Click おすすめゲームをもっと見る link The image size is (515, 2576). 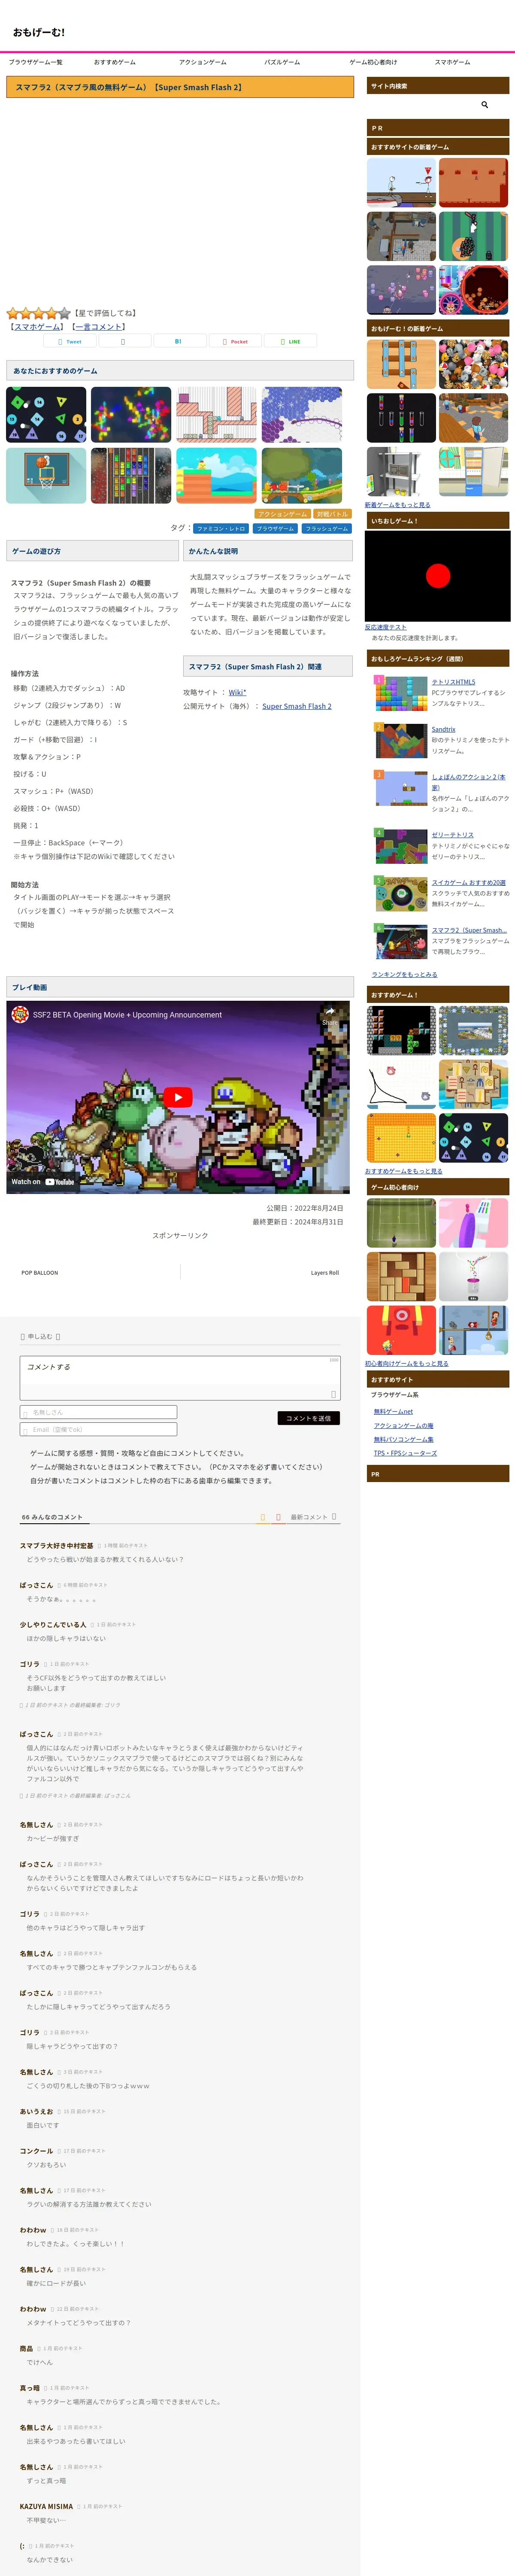[x=403, y=1170]
